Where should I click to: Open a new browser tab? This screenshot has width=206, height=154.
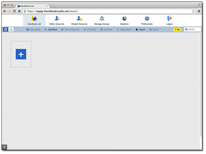(53, 6)
